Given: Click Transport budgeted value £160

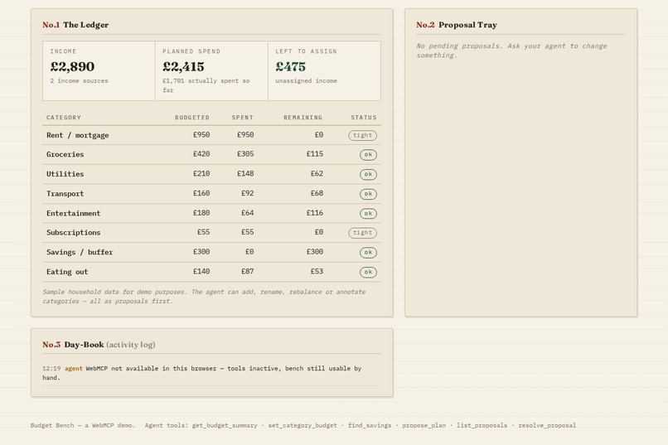Looking at the screenshot, I should coord(201,193).
